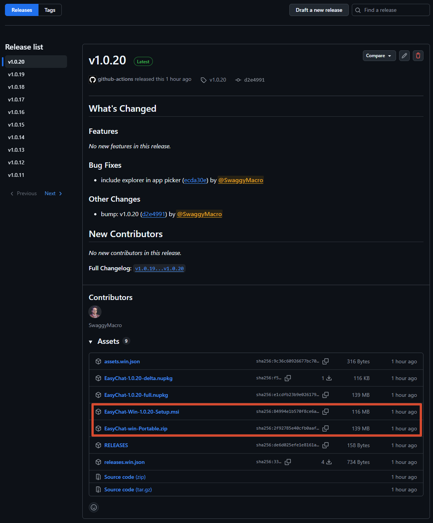Download releases.win.json
Image resolution: width=433 pixels, height=523 pixels.
click(125, 462)
